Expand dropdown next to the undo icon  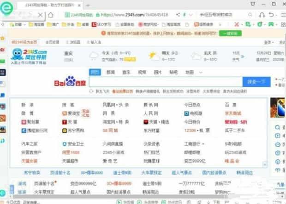[x=276, y=15]
